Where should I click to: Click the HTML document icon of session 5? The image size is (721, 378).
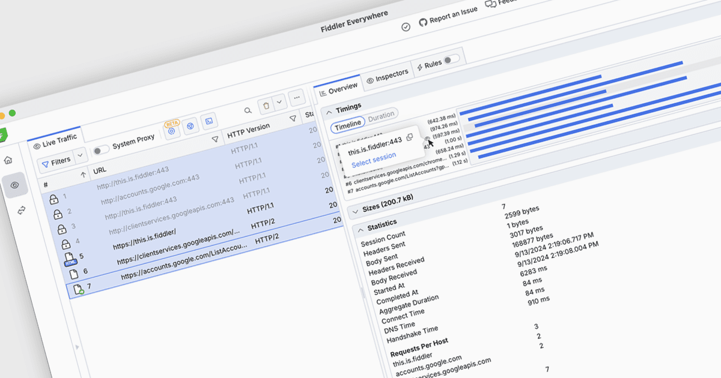69,260
